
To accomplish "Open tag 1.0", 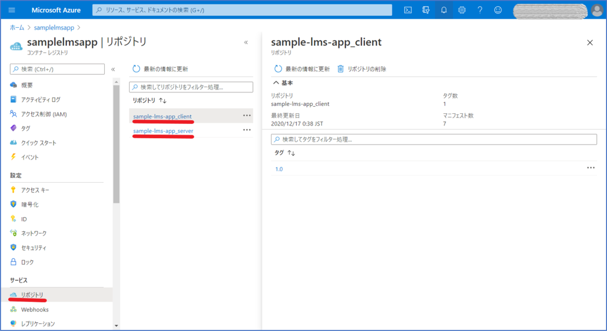I will click(279, 169).
